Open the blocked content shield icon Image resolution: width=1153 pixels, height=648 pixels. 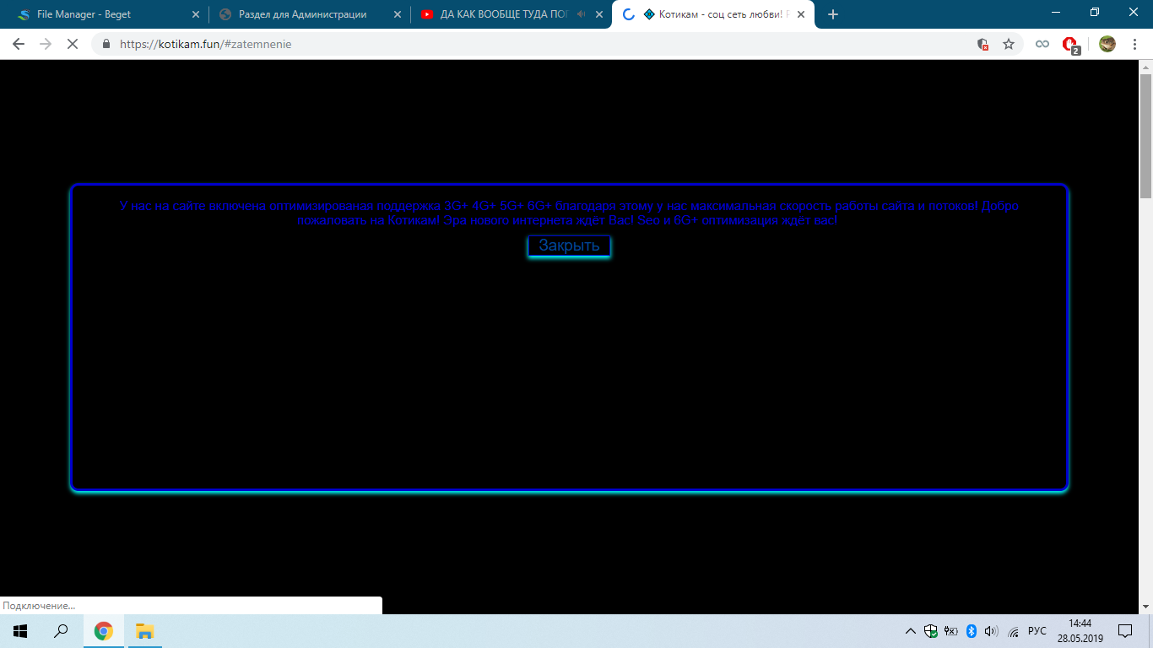coord(982,44)
